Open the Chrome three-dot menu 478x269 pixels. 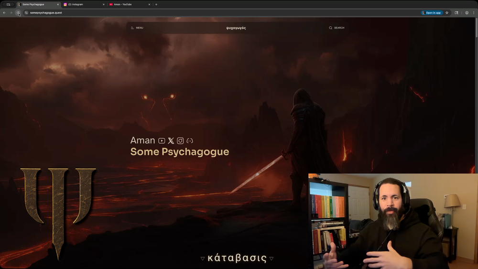(474, 13)
